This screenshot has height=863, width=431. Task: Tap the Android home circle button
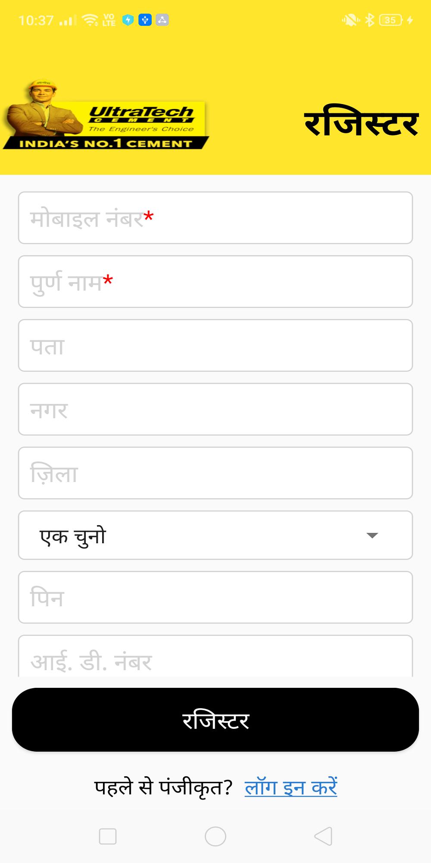tap(215, 836)
